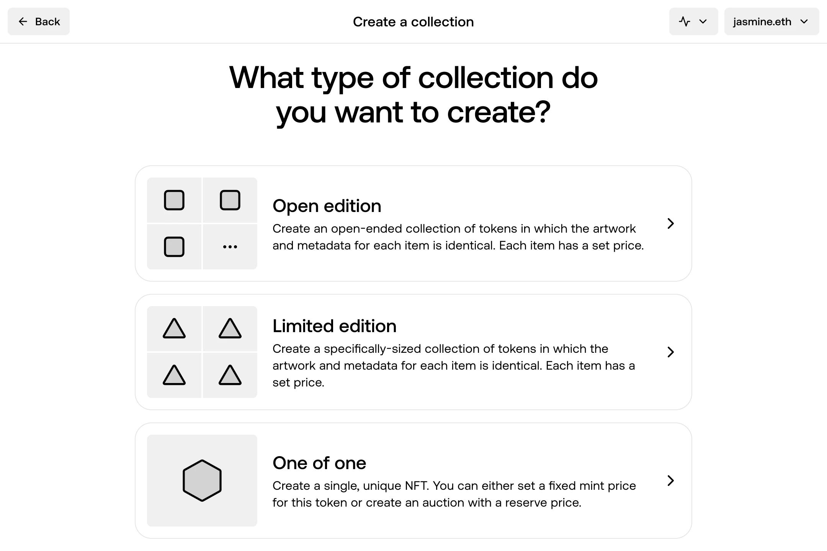Image resolution: width=827 pixels, height=551 pixels.
Task: Click the Create a collection header title
Action: pos(413,22)
